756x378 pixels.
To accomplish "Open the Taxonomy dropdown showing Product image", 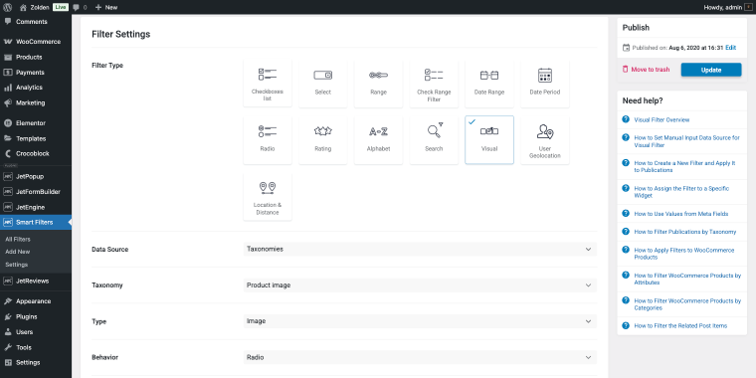I will pos(420,284).
